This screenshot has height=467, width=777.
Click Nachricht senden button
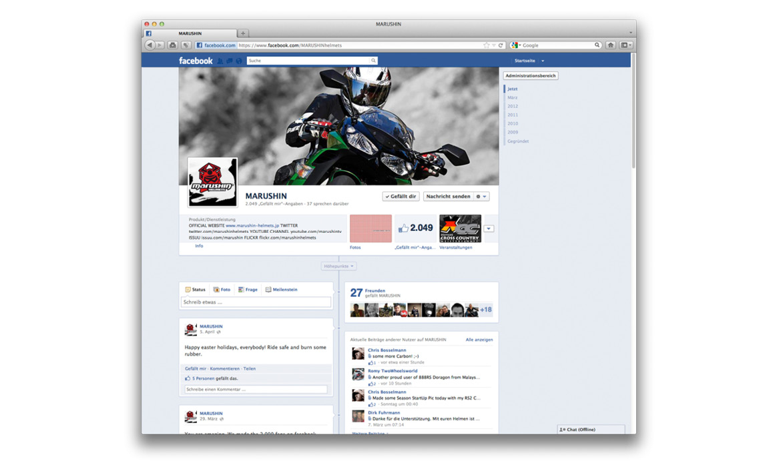tap(448, 197)
